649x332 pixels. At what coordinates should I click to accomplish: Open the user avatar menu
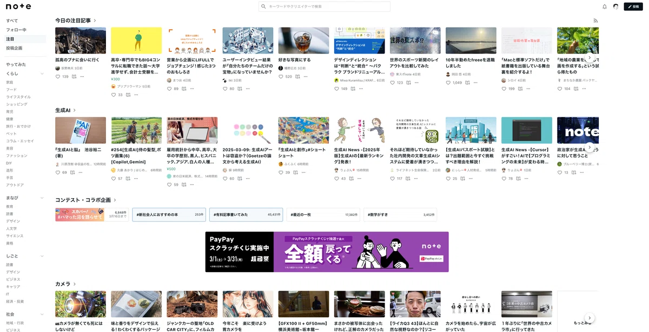click(615, 6)
